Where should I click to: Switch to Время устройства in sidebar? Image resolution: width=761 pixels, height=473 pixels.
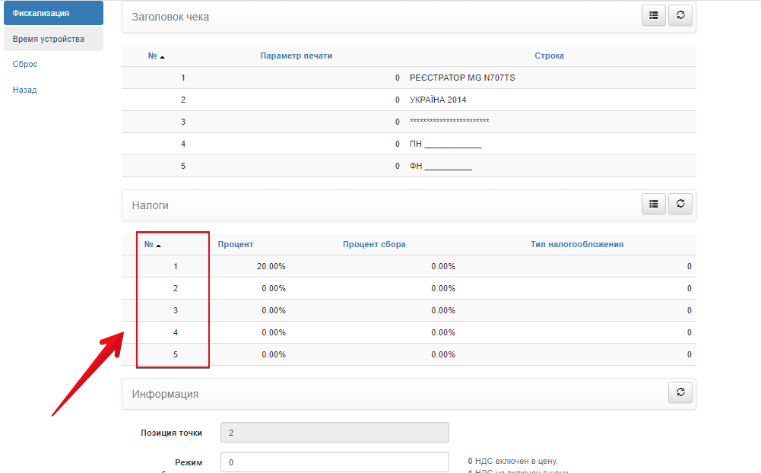49,39
